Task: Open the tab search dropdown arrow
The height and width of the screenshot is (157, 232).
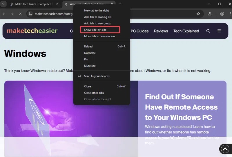Action: tap(3, 4)
